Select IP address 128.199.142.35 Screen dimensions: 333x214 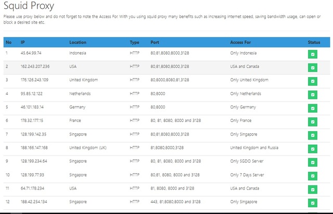click(x=33, y=134)
